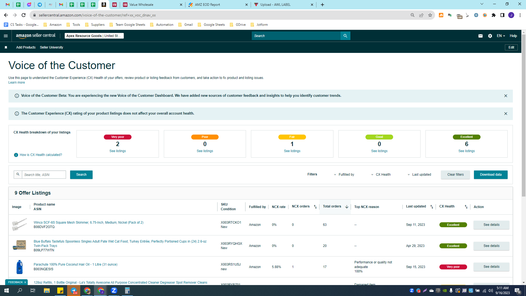Expand the Last updated filter dropdown
Viewport: 526px width, 296px height.
[x=419, y=175]
